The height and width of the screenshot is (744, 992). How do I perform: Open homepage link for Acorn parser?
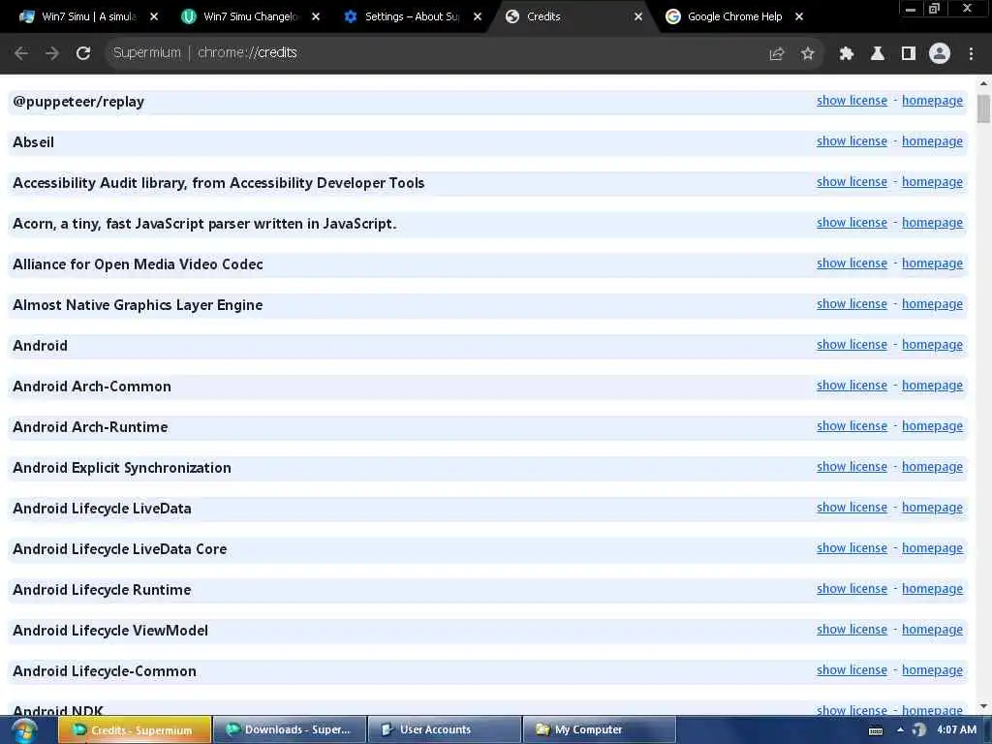932,223
